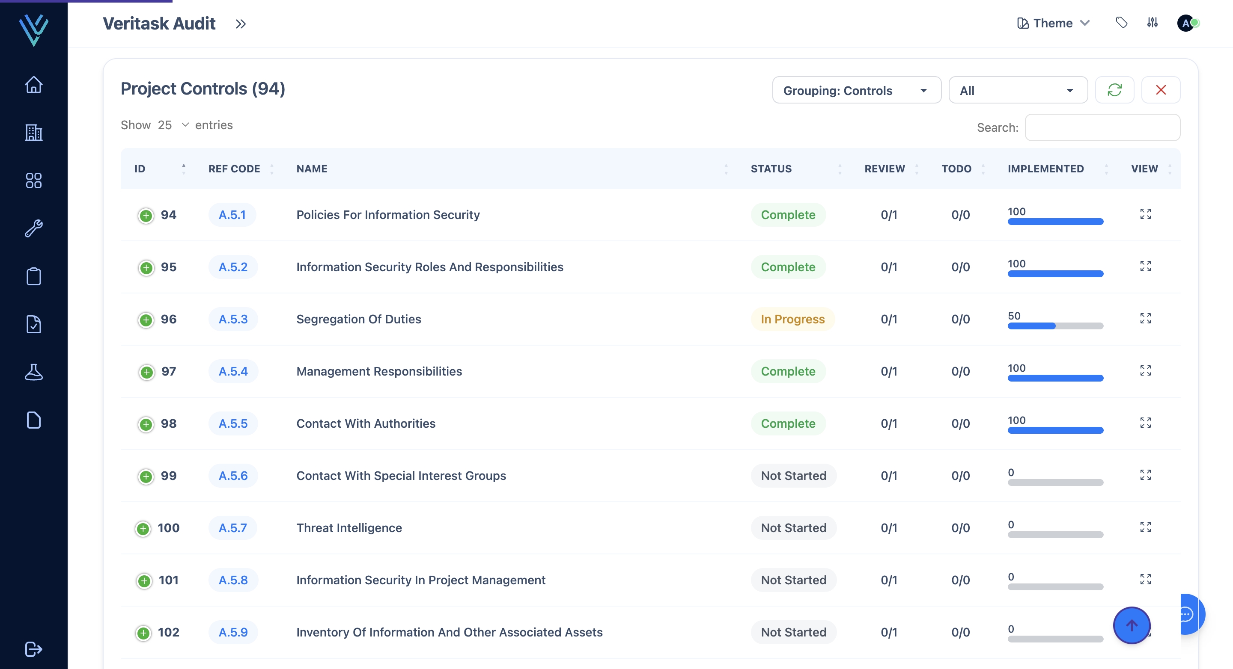1233x669 pixels.
Task: Click Not Started status for Threat Intelligence
Action: (x=793, y=527)
